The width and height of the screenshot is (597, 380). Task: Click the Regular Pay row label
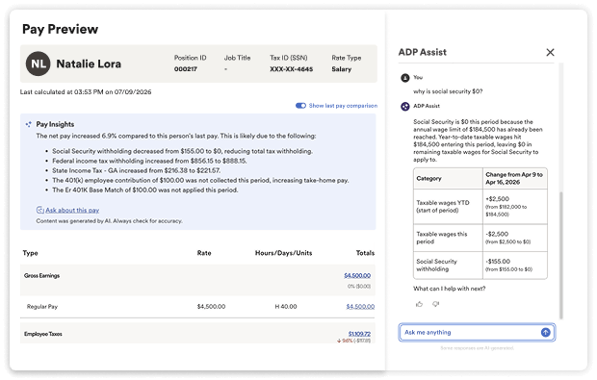42,306
